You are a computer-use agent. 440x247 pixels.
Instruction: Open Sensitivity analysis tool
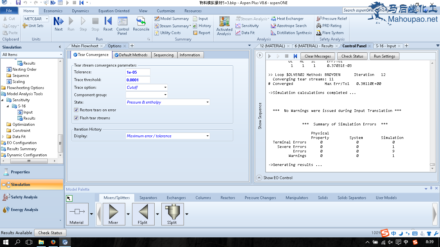tap(247, 26)
